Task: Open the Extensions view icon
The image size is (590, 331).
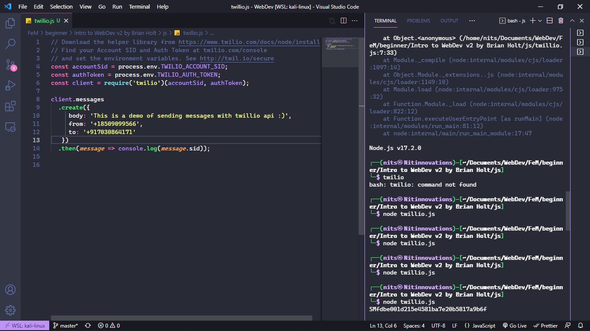Action: (x=10, y=106)
